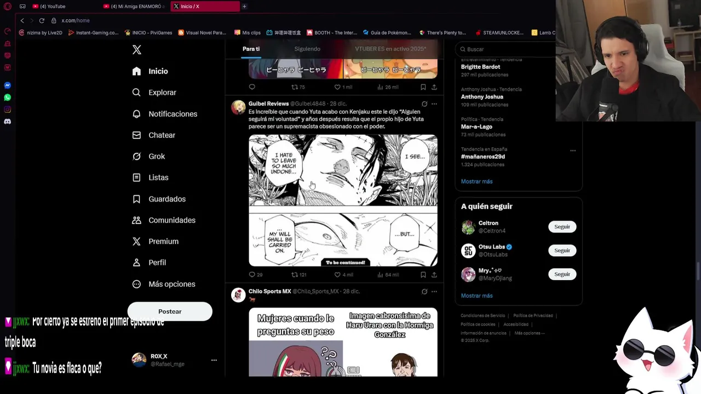Follow the Mry account
This screenshot has width=701, height=394.
coord(562,274)
